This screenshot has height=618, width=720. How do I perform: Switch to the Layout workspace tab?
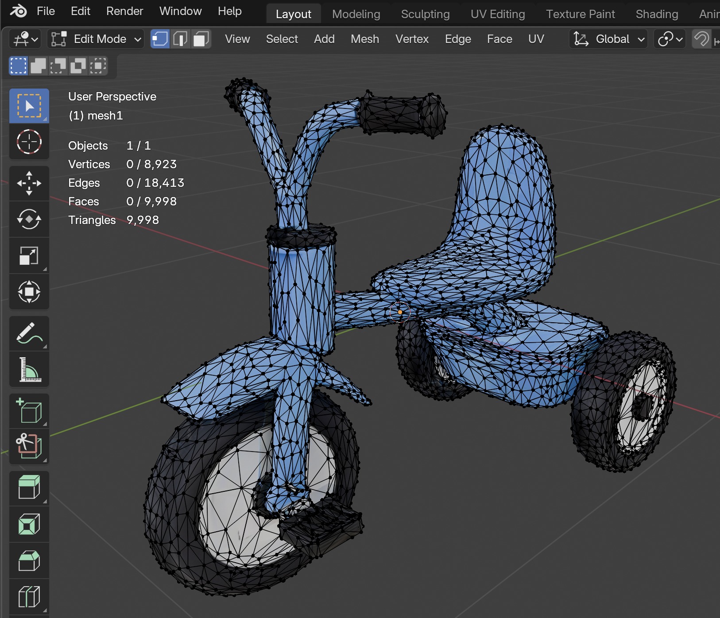click(293, 14)
